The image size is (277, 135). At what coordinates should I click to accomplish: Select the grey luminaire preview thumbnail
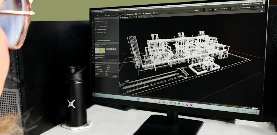pyautogui.click(x=97, y=50)
